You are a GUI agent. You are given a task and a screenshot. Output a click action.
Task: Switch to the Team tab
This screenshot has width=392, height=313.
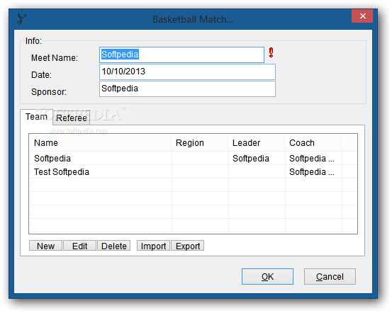click(x=36, y=117)
